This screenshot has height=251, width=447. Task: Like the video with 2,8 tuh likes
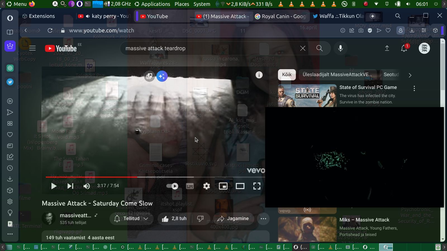[x=174, y=219]
